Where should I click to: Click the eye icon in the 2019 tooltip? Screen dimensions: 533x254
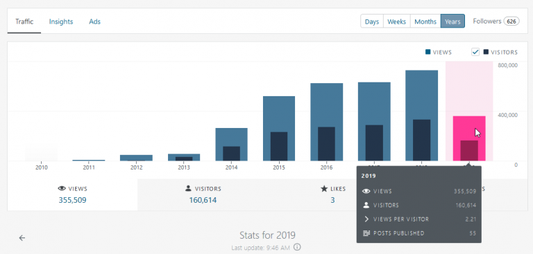[366, 191]
